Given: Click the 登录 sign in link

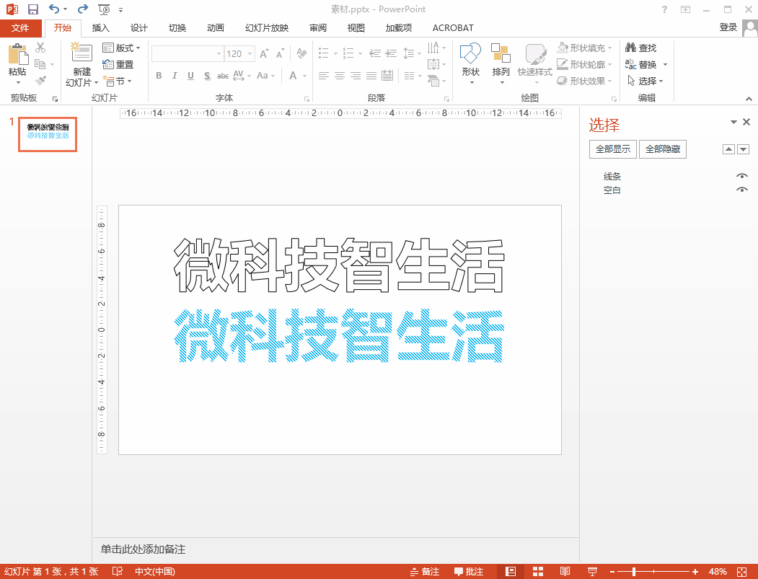Looking at the screenshot, I should click(x=728, y=27).
